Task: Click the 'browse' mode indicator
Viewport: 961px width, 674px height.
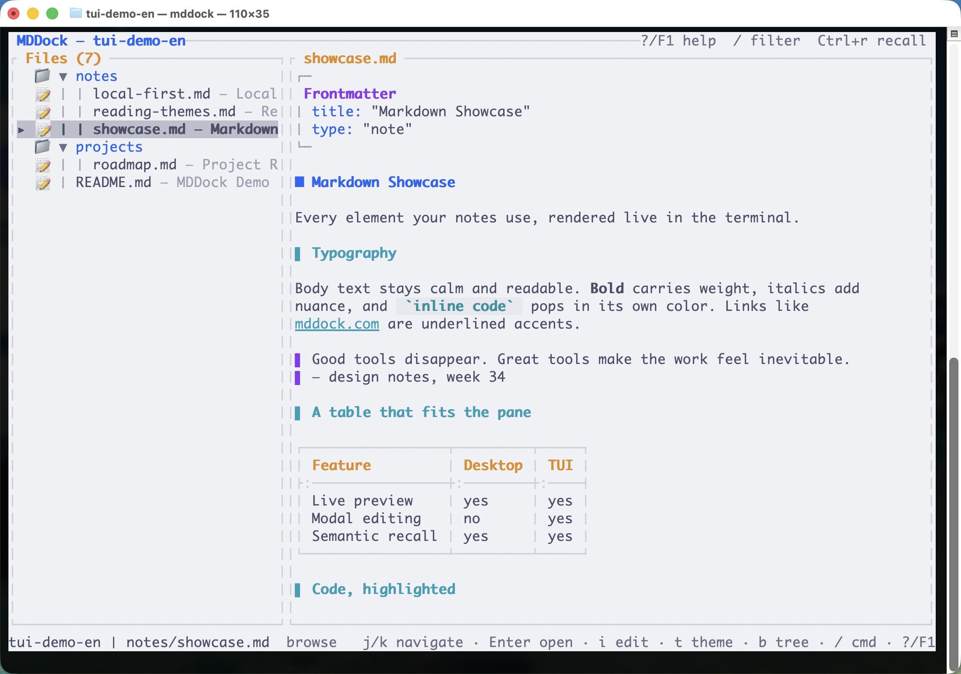Action: 311,642
